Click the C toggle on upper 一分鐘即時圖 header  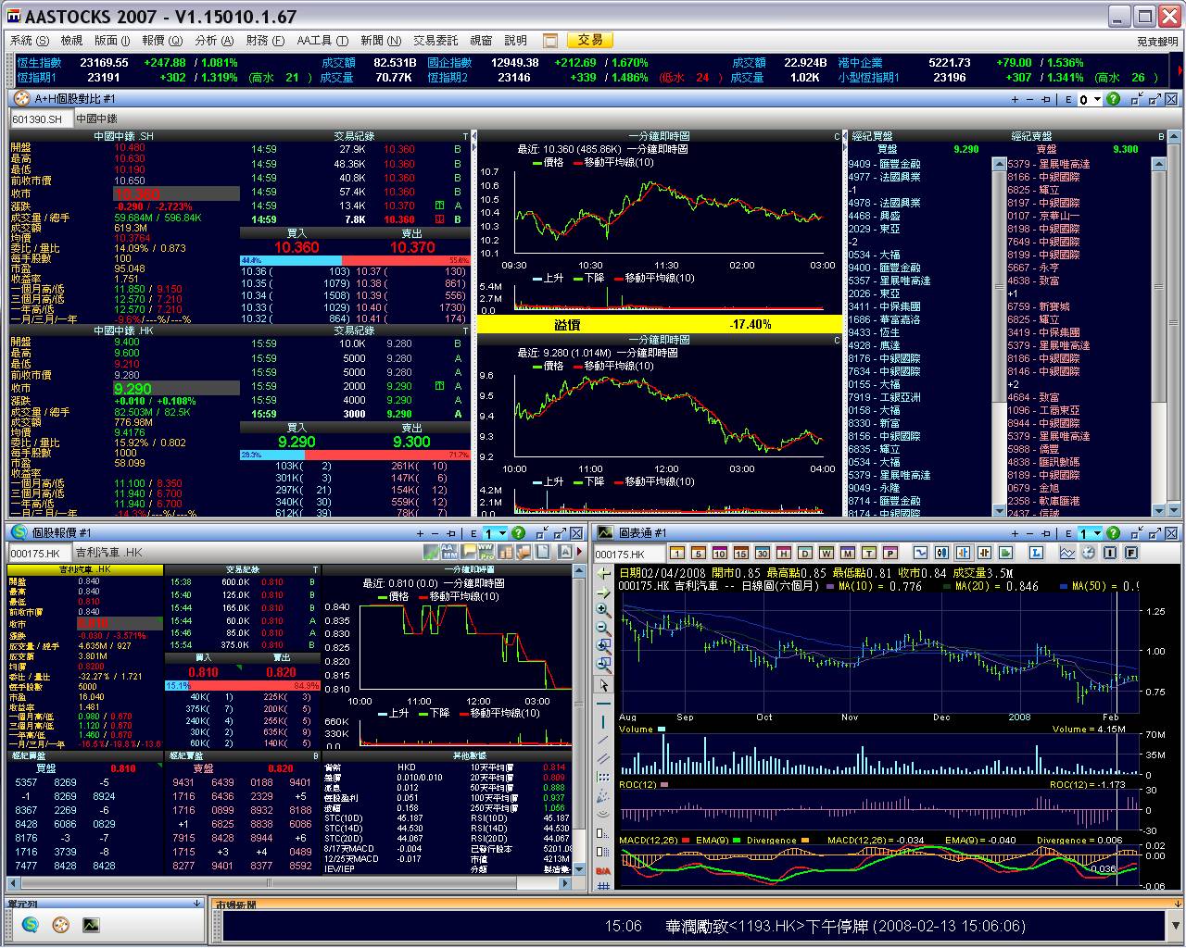[837, 136]
